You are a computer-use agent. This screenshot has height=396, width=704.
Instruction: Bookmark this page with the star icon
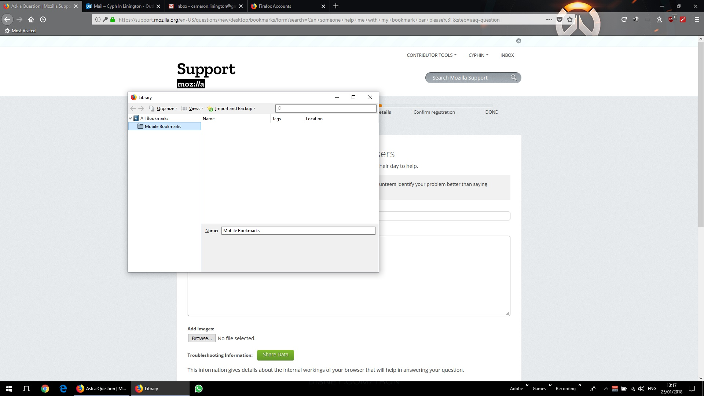tap(570, 20)
